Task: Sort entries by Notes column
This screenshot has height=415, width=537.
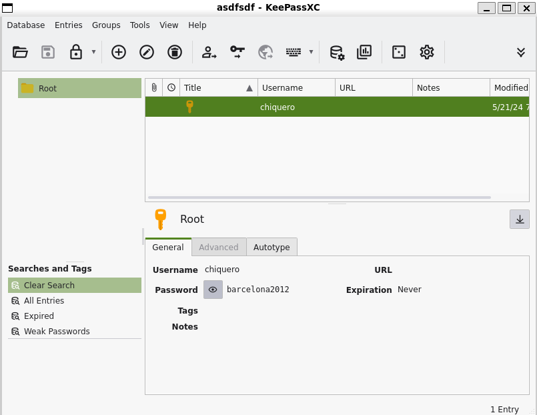Action: 452,87
